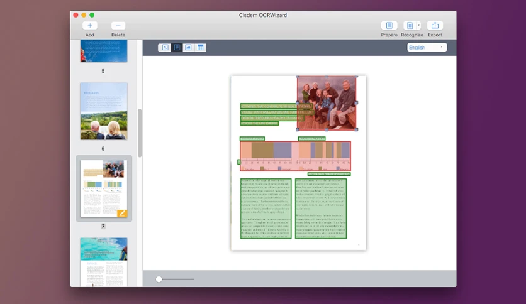
Task: Select page 6 thumbnail
Action: [x=104, y=111]
